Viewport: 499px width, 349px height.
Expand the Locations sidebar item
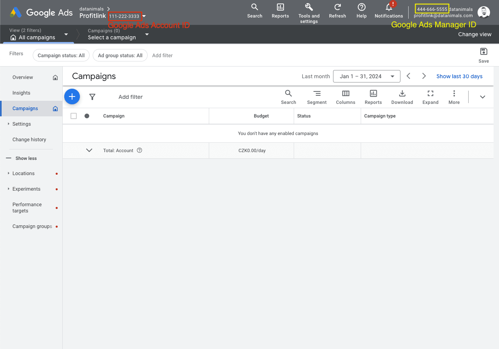[x=9, y=173]
